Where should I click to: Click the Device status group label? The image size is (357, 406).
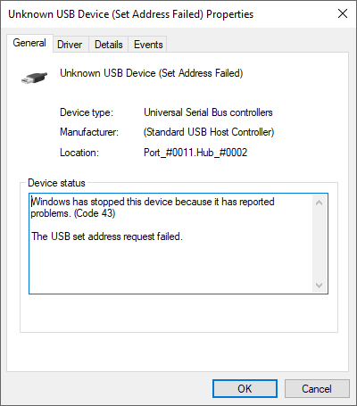(56, 183)
